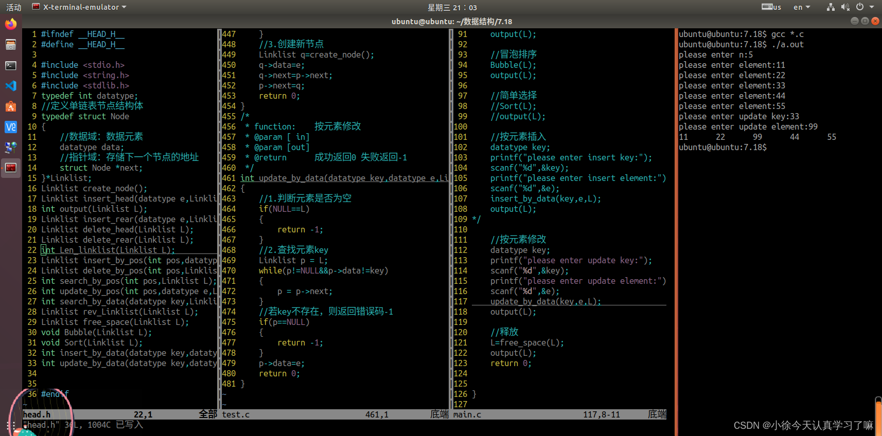
Task: Expand the 'en' input source dropdown
Action: (x=802, y=7)
